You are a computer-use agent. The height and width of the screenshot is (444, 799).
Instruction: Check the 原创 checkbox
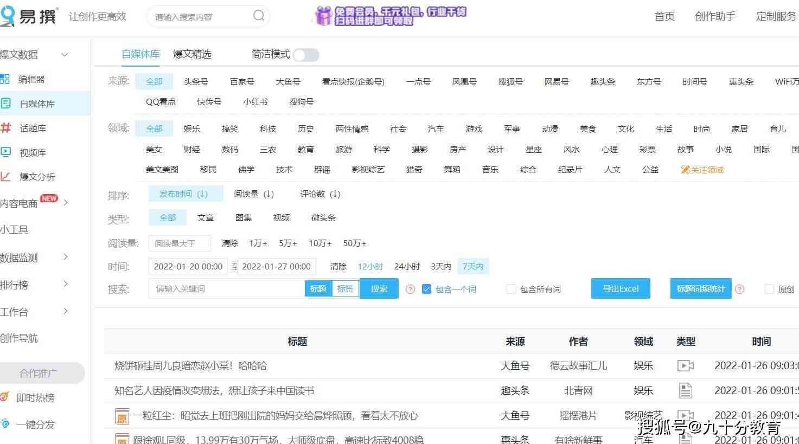[x=769, y=289]
